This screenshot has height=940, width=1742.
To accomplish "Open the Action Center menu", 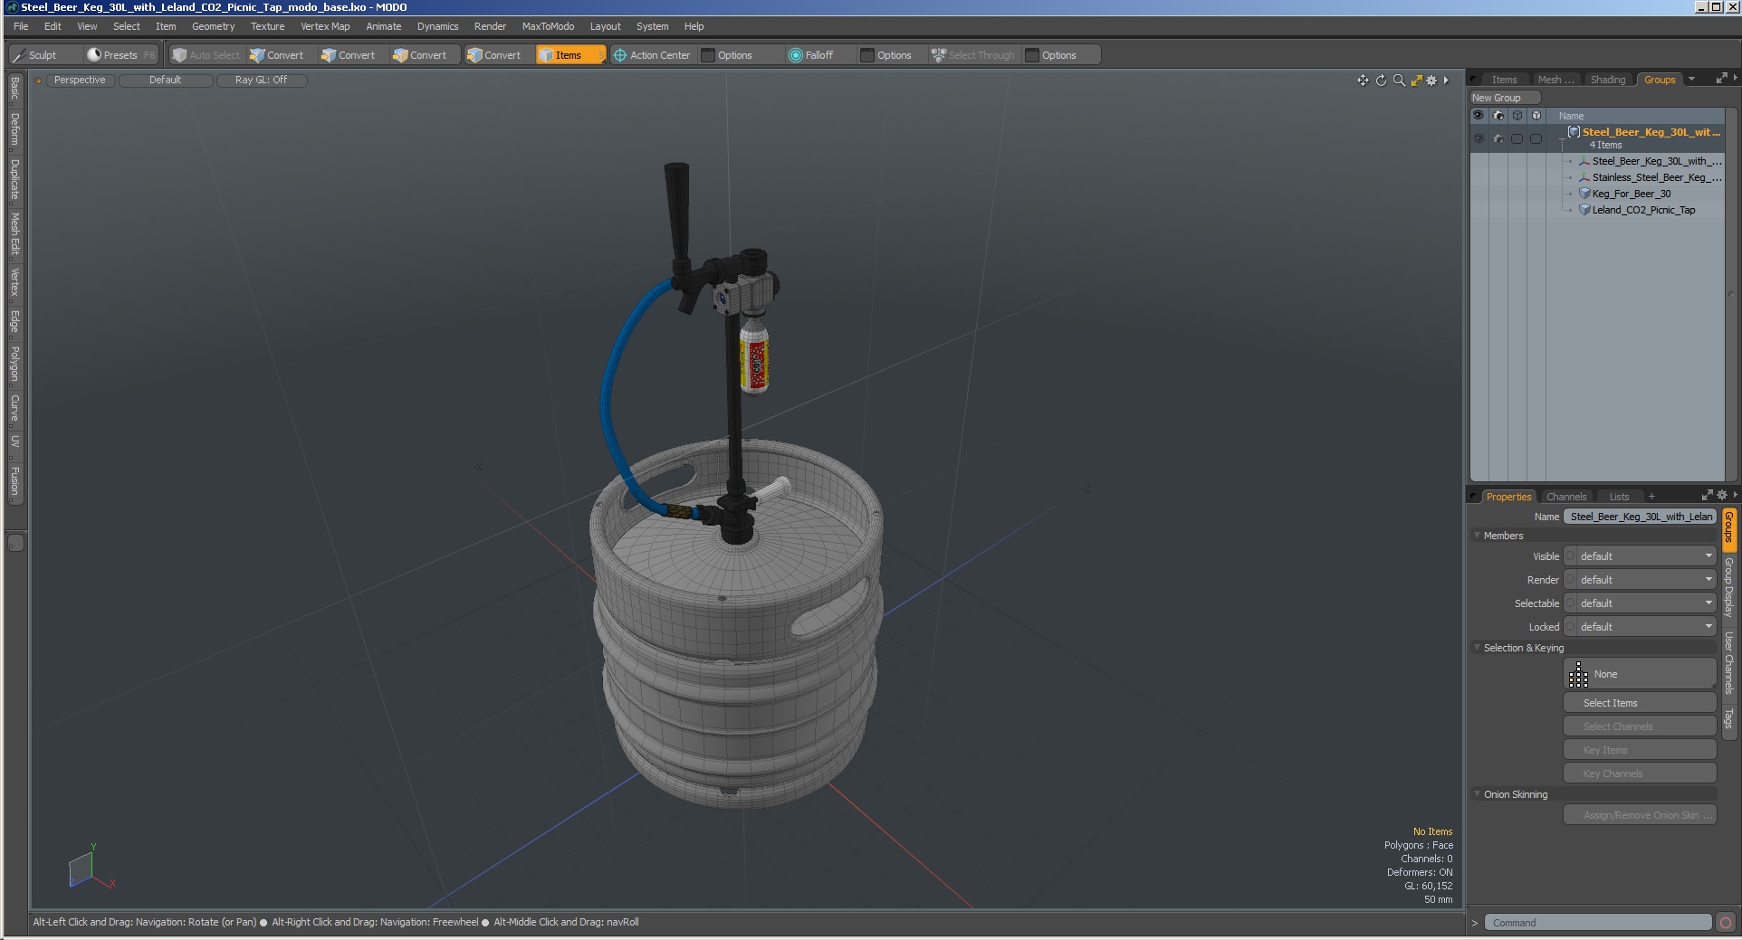I will pos(652,55).
